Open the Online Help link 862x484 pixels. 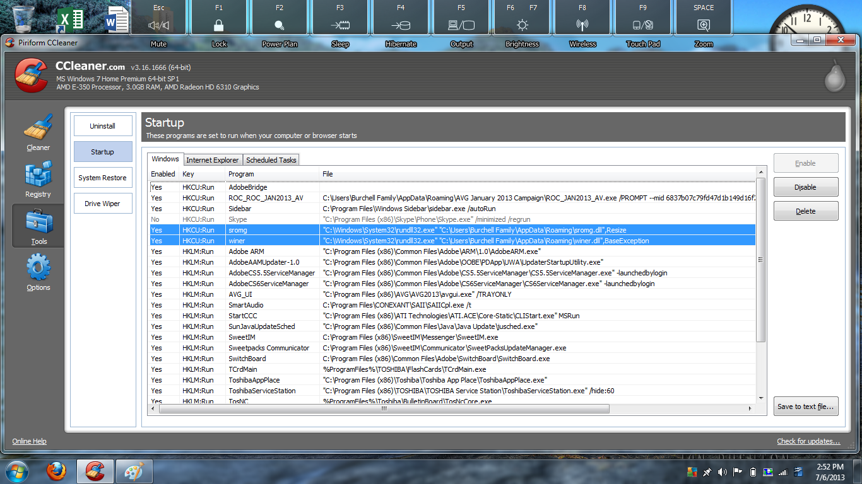click(x=30, y=441)
